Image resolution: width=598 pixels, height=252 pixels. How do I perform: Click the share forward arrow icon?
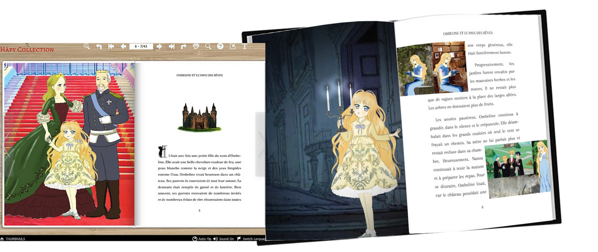184,46
